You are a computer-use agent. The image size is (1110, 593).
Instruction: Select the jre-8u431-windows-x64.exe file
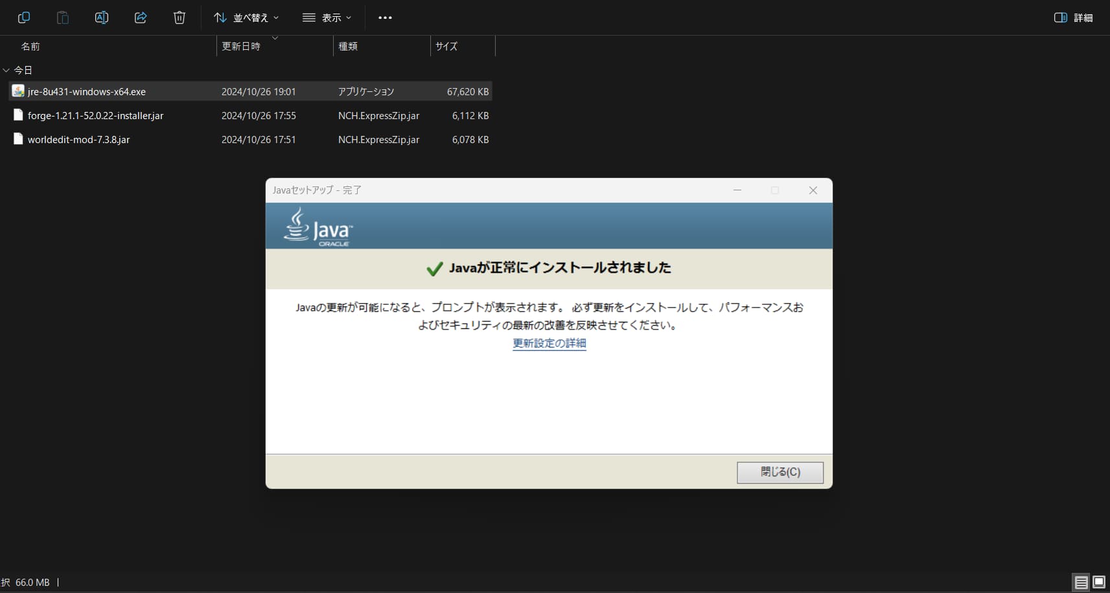pos(87,92)
